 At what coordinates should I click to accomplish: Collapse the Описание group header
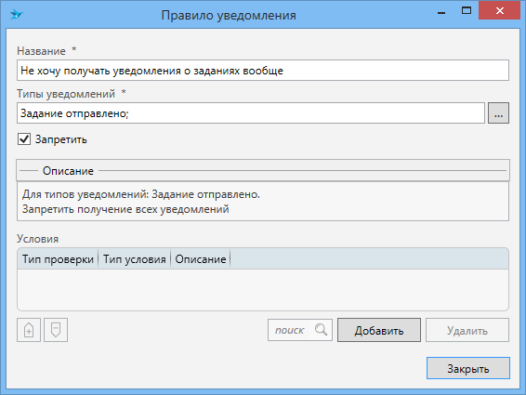point(263,170)
